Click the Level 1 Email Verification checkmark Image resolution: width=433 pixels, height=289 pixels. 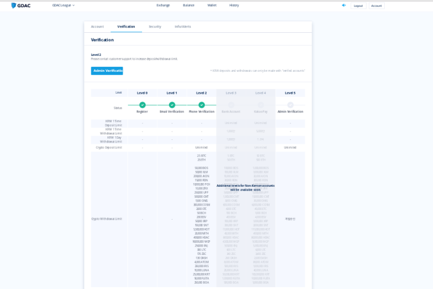172,105
